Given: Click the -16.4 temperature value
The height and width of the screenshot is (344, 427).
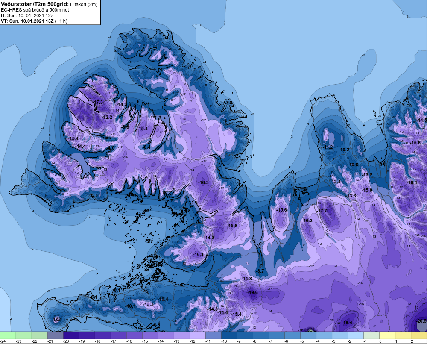Looking at the screenshot, I should click(412, 182).
